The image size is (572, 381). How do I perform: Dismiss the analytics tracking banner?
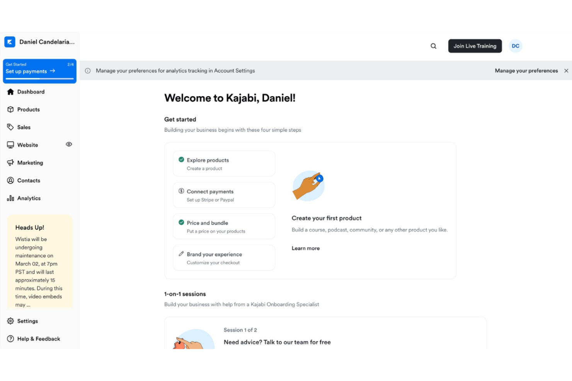[x=566, y=71]
